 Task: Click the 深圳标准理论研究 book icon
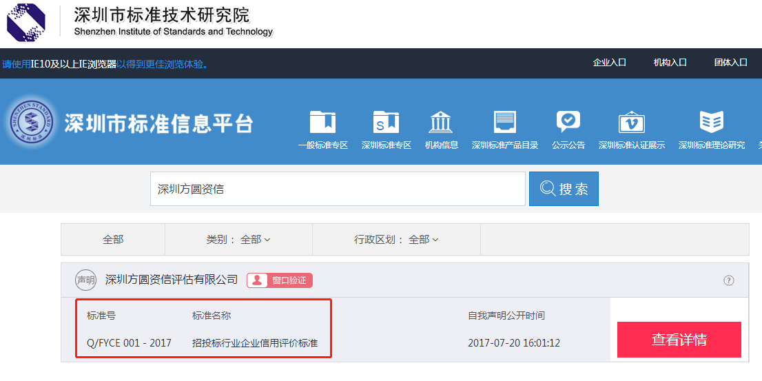711,122
